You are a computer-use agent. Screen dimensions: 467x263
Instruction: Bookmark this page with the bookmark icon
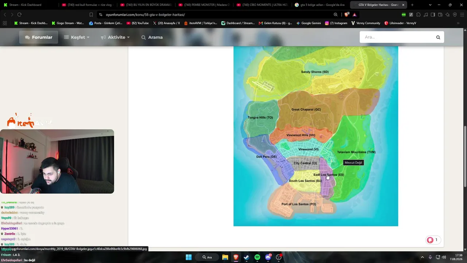(91, 15)
